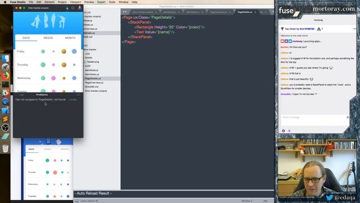
Task: Click 'Line 5, Column 19' in status bar
Action: click(x=89, y=201)
